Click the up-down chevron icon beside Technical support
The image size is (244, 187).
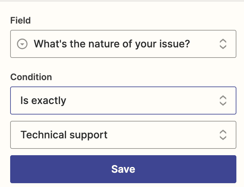click(223, 135)
